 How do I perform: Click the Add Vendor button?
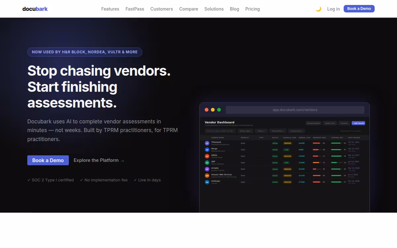pos(358,123)
